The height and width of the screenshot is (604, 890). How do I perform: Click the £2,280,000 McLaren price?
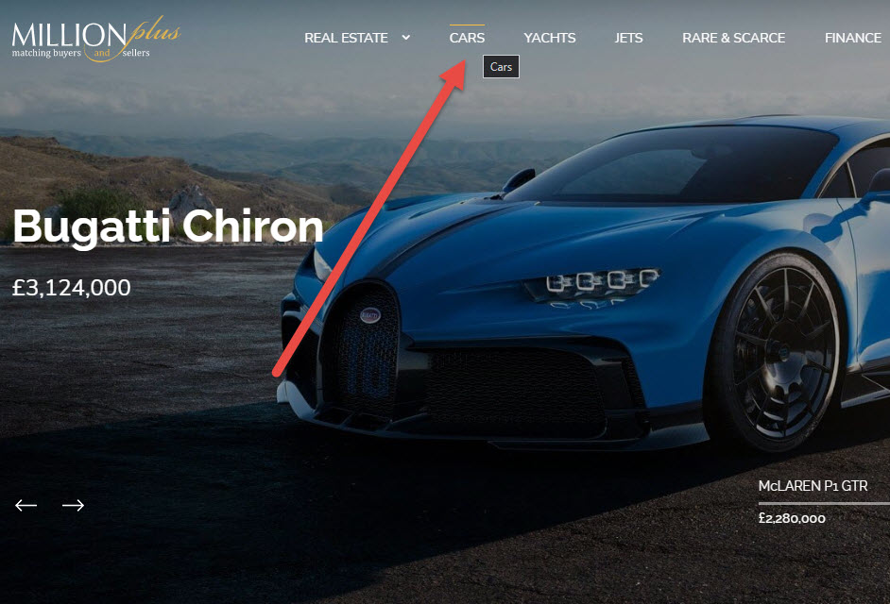pyautogui.click(x=792, y=518)
